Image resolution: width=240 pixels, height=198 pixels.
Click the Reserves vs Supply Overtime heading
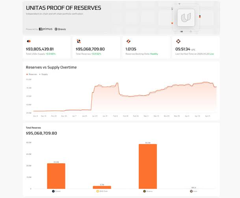pyautogui.click(x=51, y=67)
